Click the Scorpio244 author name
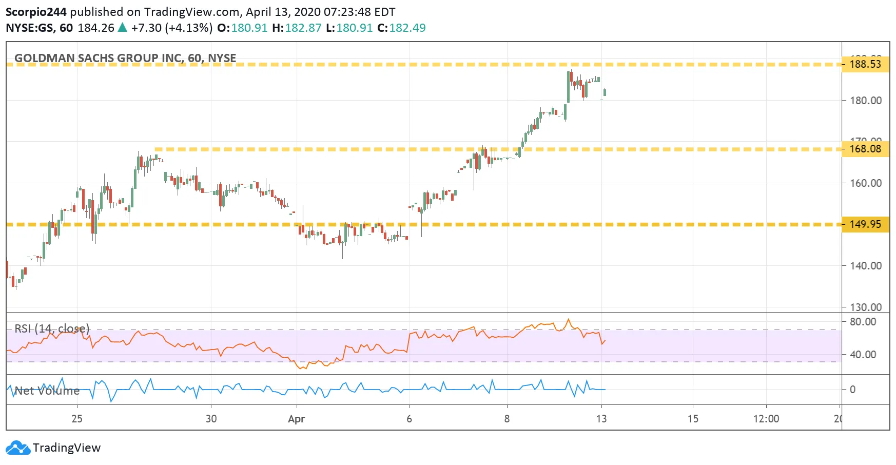The width and height of the screenshot is (896, 465). pyautogui.click(x=36, y=11)
